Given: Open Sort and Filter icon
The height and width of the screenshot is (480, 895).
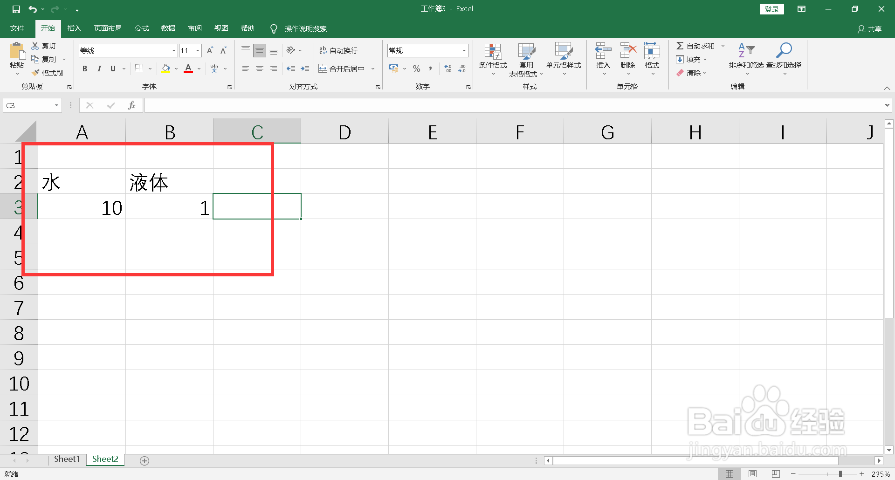Looking at the screenshot, I should (x=746, y=50).
